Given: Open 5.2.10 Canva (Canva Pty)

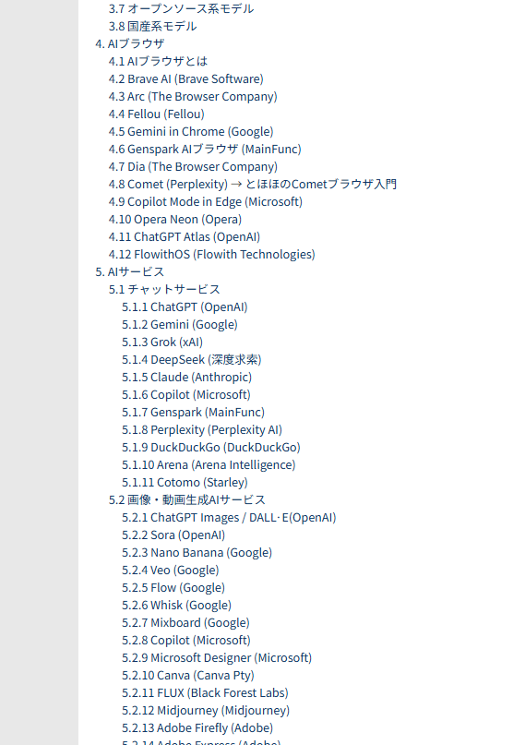Looking at the screenshot, I should [188, 677].
